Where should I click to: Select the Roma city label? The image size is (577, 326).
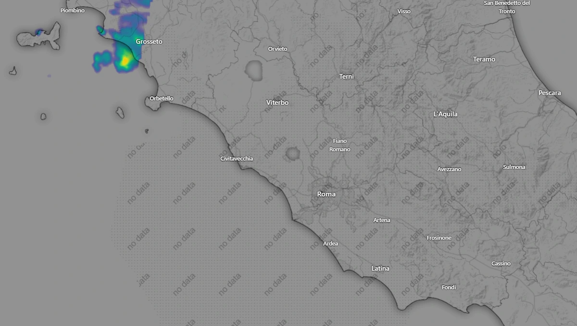tap(326, 194)
